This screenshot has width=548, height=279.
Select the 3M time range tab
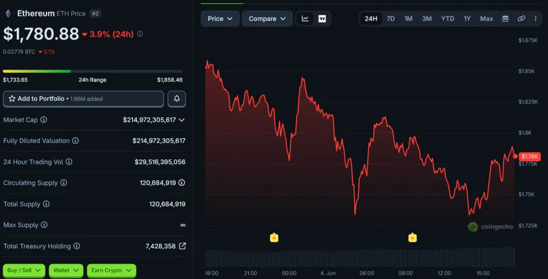427,19
